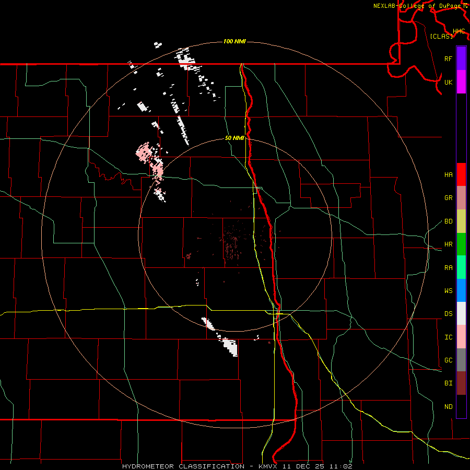Click the HHC product label
Screen dimensions: 470x470
[459, 31]
